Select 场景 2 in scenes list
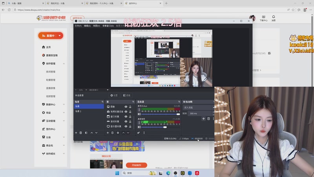Image resolution: width=314 pixels, height=177 pixels. [89, 111]
